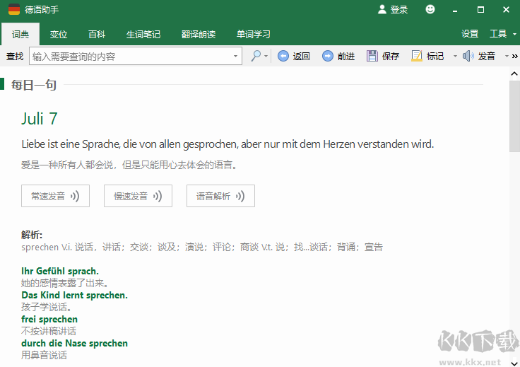Screen dimensions: 520x367
Task: Click the 前进 forward arrow icon
Action: coord(328,56)
